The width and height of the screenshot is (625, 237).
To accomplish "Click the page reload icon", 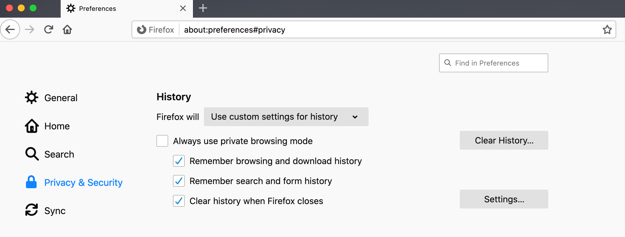I will point(48,29).
